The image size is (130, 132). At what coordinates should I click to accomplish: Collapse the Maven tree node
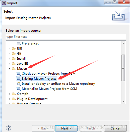tap(10, 69)
